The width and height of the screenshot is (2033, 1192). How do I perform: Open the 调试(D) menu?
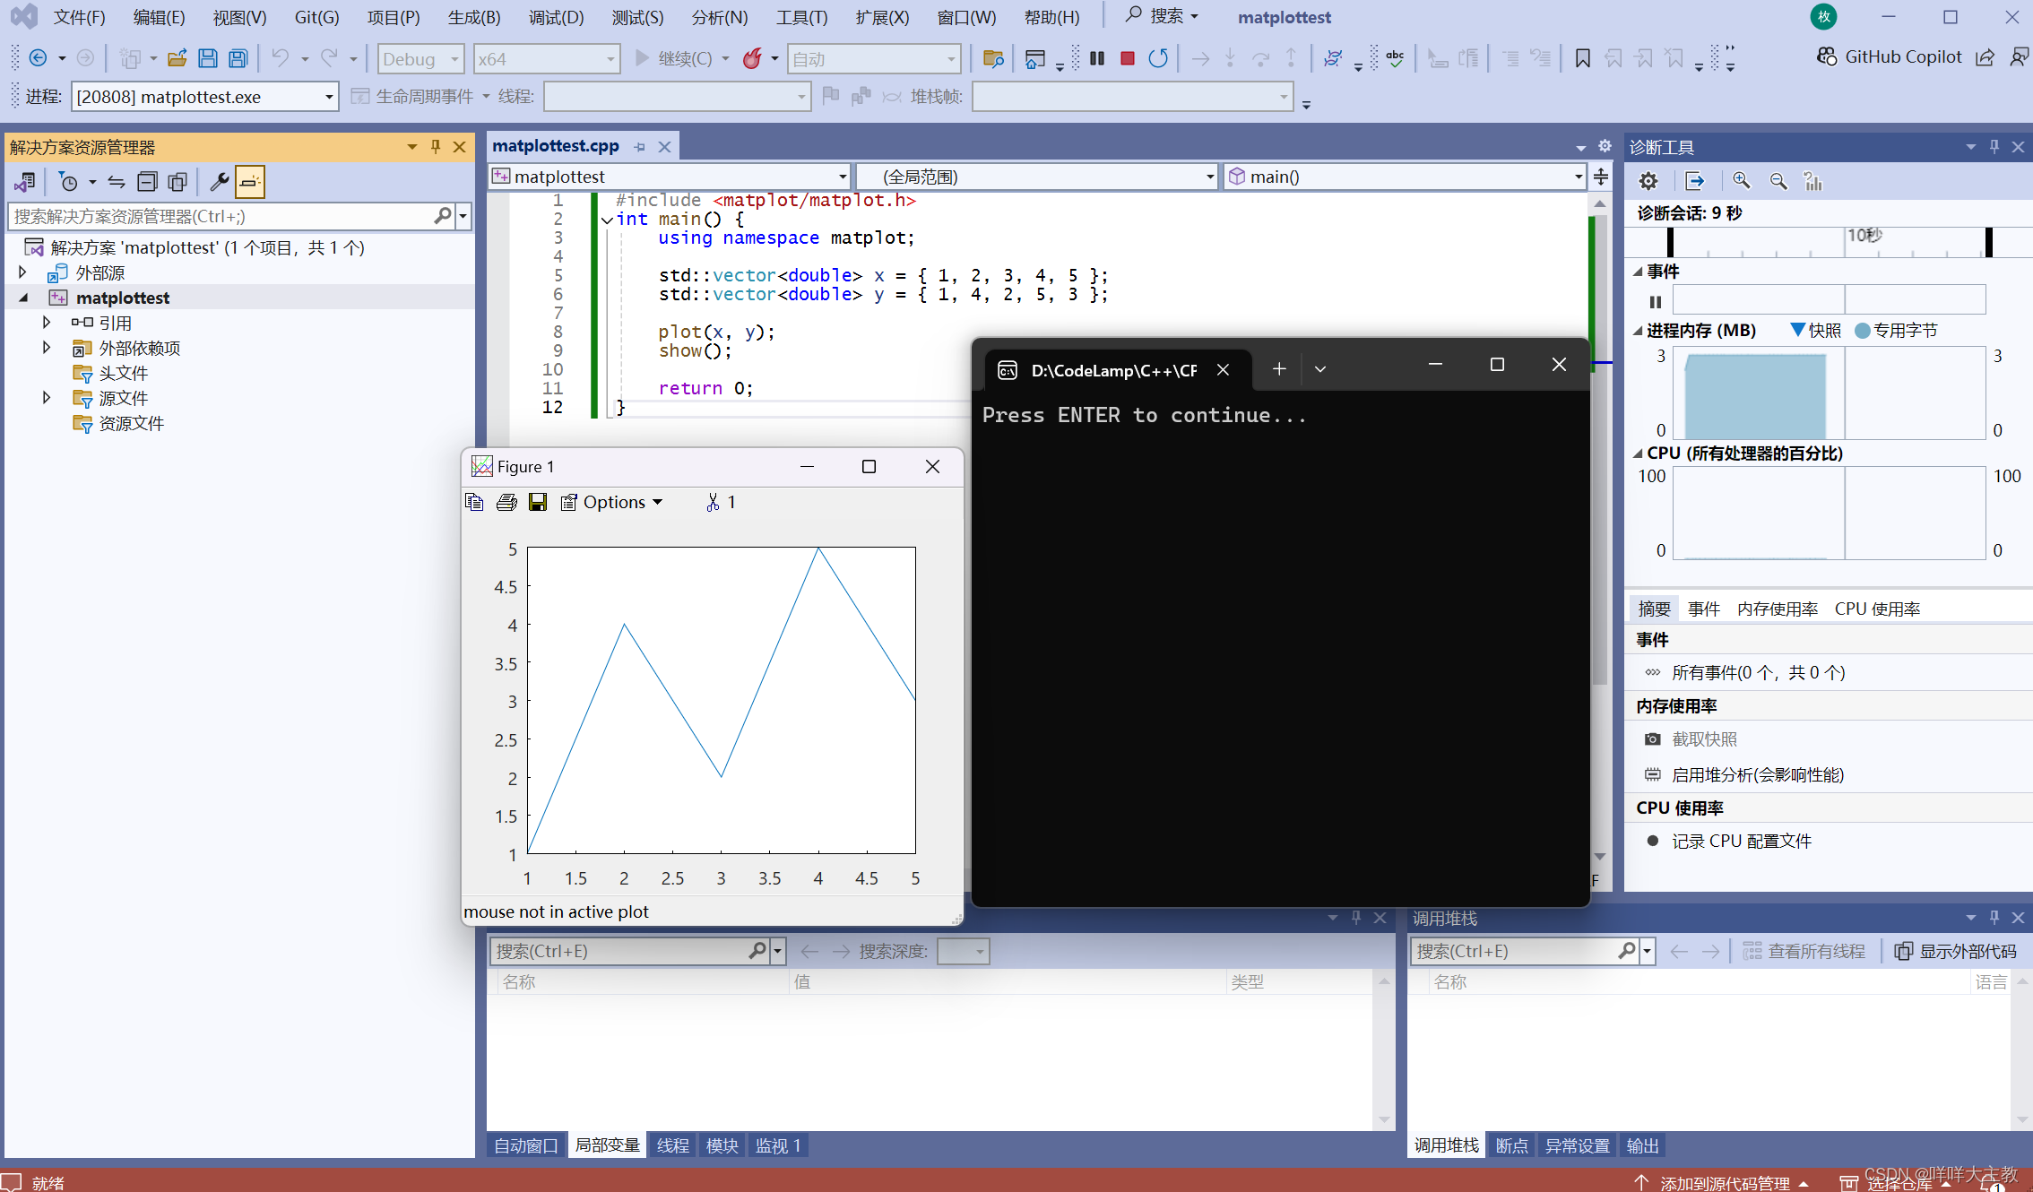point(556,17)
